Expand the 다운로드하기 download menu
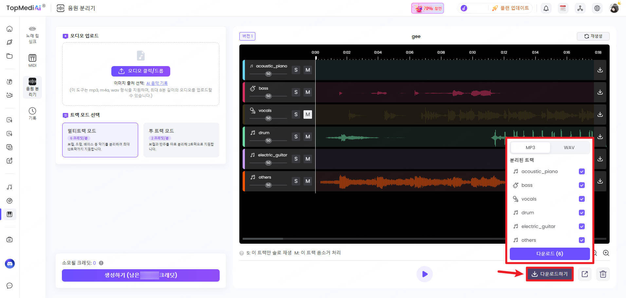The height and width of the screenshot is (298, 626). click(x=550, y=274)
